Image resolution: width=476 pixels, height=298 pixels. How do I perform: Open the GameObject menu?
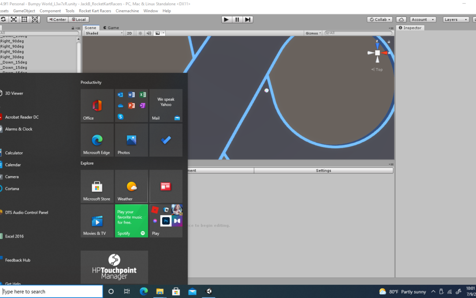[24, 11]
